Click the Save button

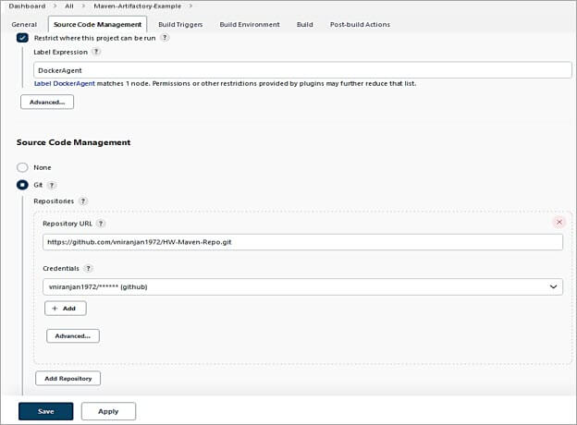(x=45, y=411)
